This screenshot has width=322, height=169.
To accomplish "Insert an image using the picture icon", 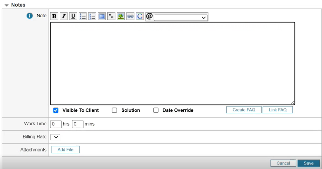I will pyautogui.click(x=121, y=16).
